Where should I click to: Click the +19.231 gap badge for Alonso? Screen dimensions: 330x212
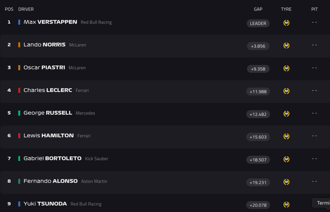pos(258,182)
